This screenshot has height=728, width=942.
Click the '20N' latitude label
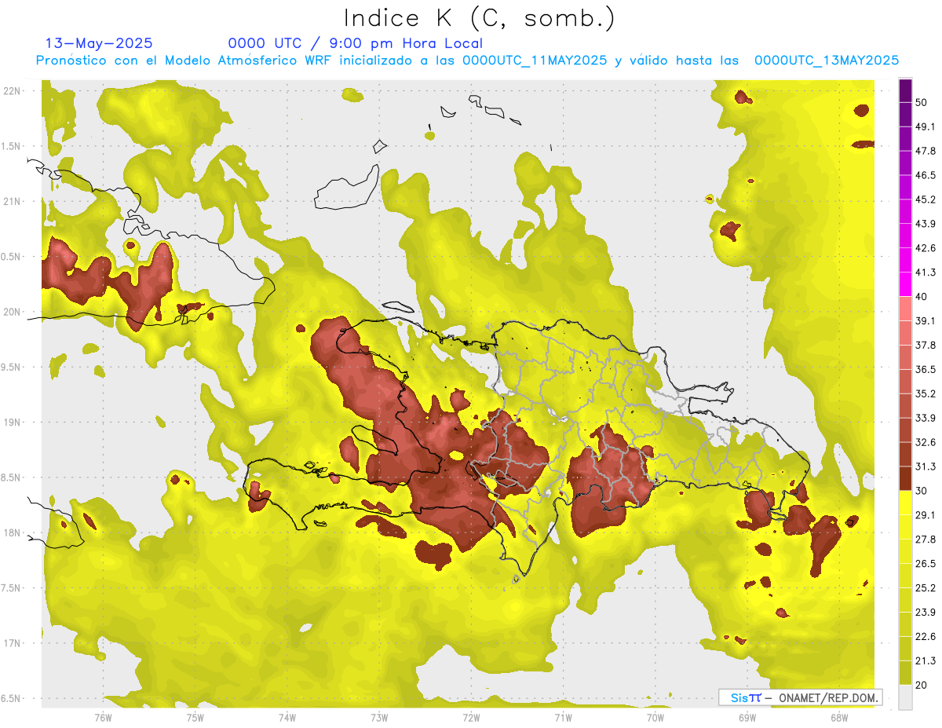(x=13, y=312)
